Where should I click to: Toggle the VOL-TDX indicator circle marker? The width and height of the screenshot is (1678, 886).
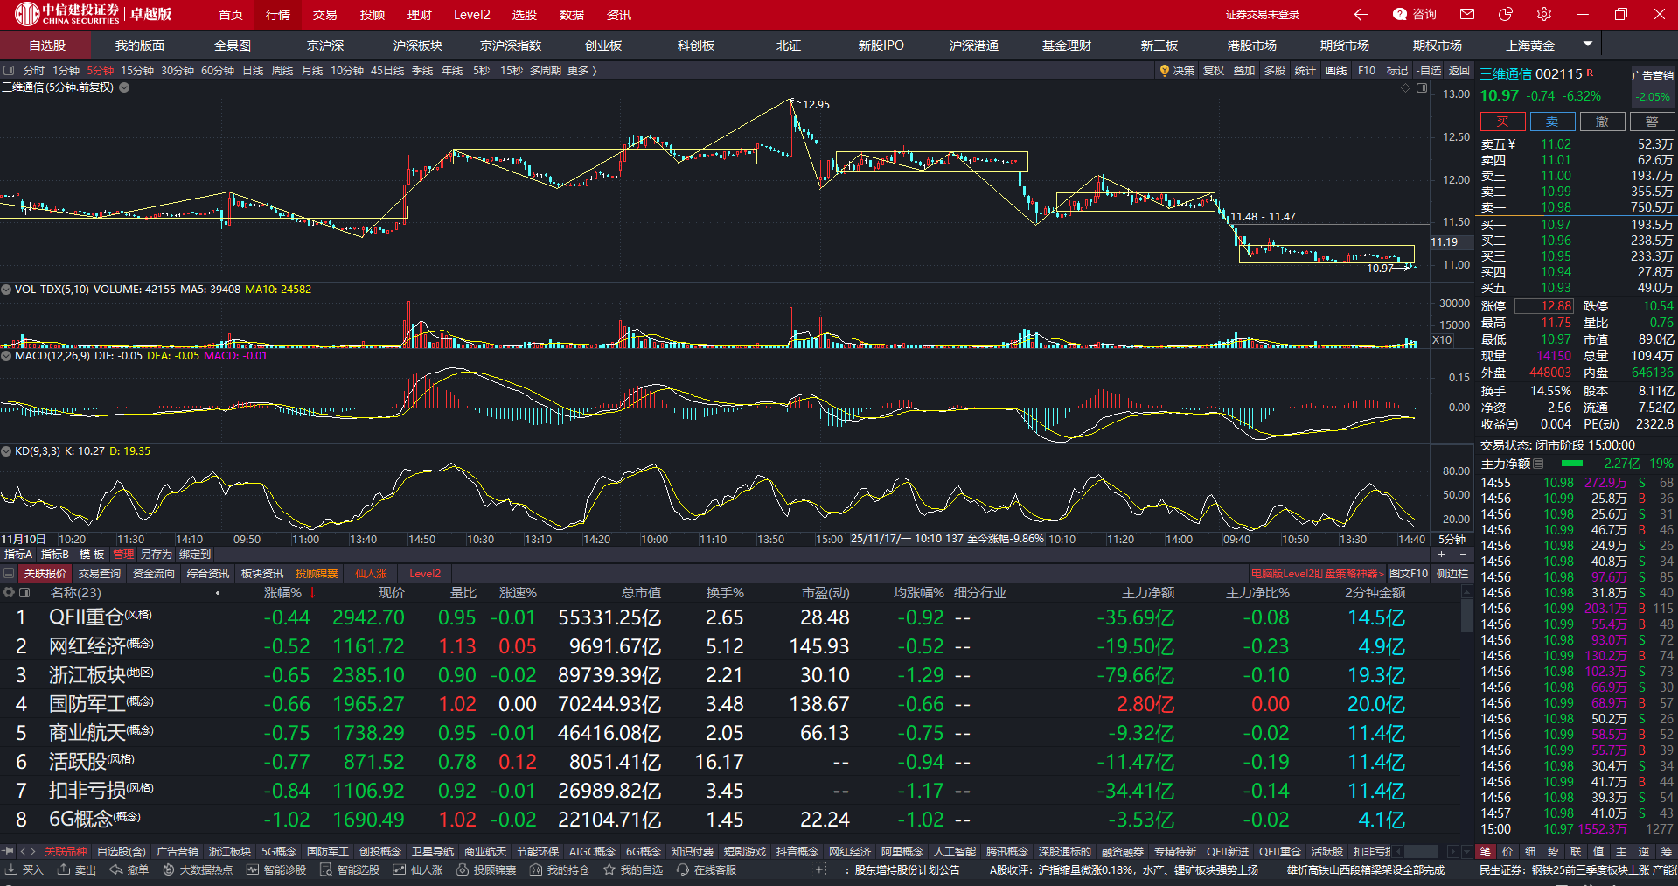pyautogui.click(x=6, y=290)
